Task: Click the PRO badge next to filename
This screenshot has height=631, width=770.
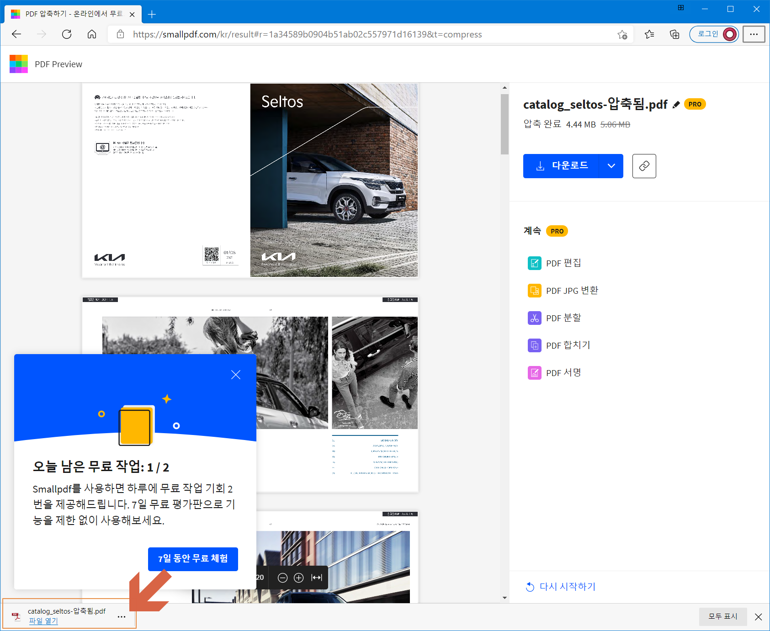Action: pos(695,104)
